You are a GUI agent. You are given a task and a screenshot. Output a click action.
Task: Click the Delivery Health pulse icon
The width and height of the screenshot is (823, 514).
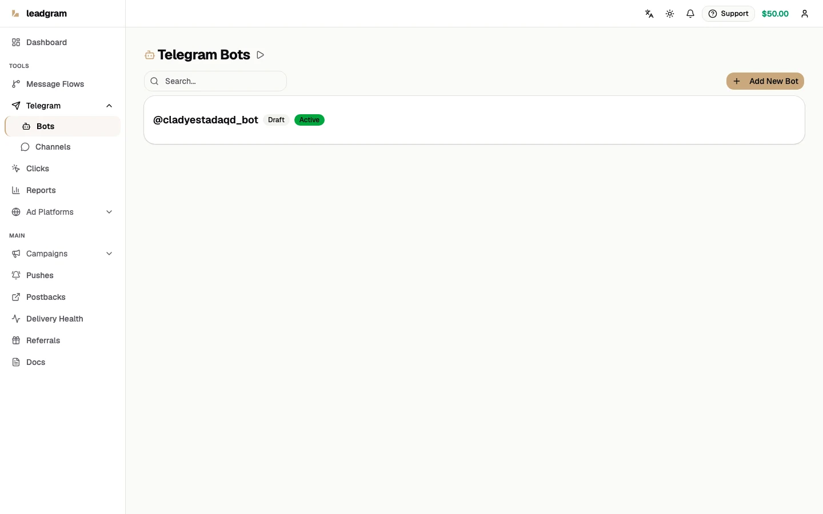pyautogui.click(x=16, y=319)
